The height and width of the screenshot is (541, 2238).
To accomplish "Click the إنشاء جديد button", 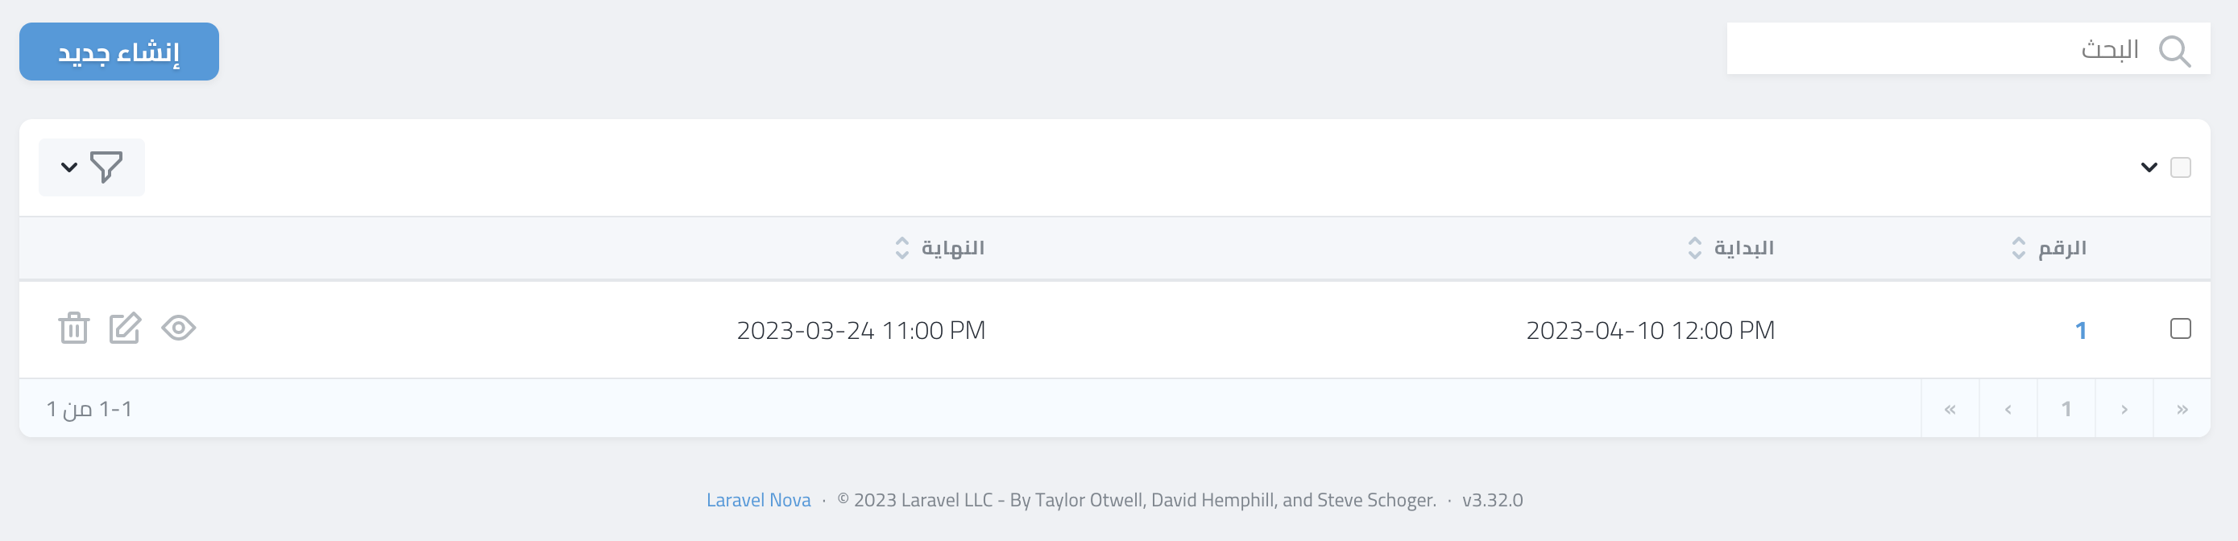I will click(119, 52).
